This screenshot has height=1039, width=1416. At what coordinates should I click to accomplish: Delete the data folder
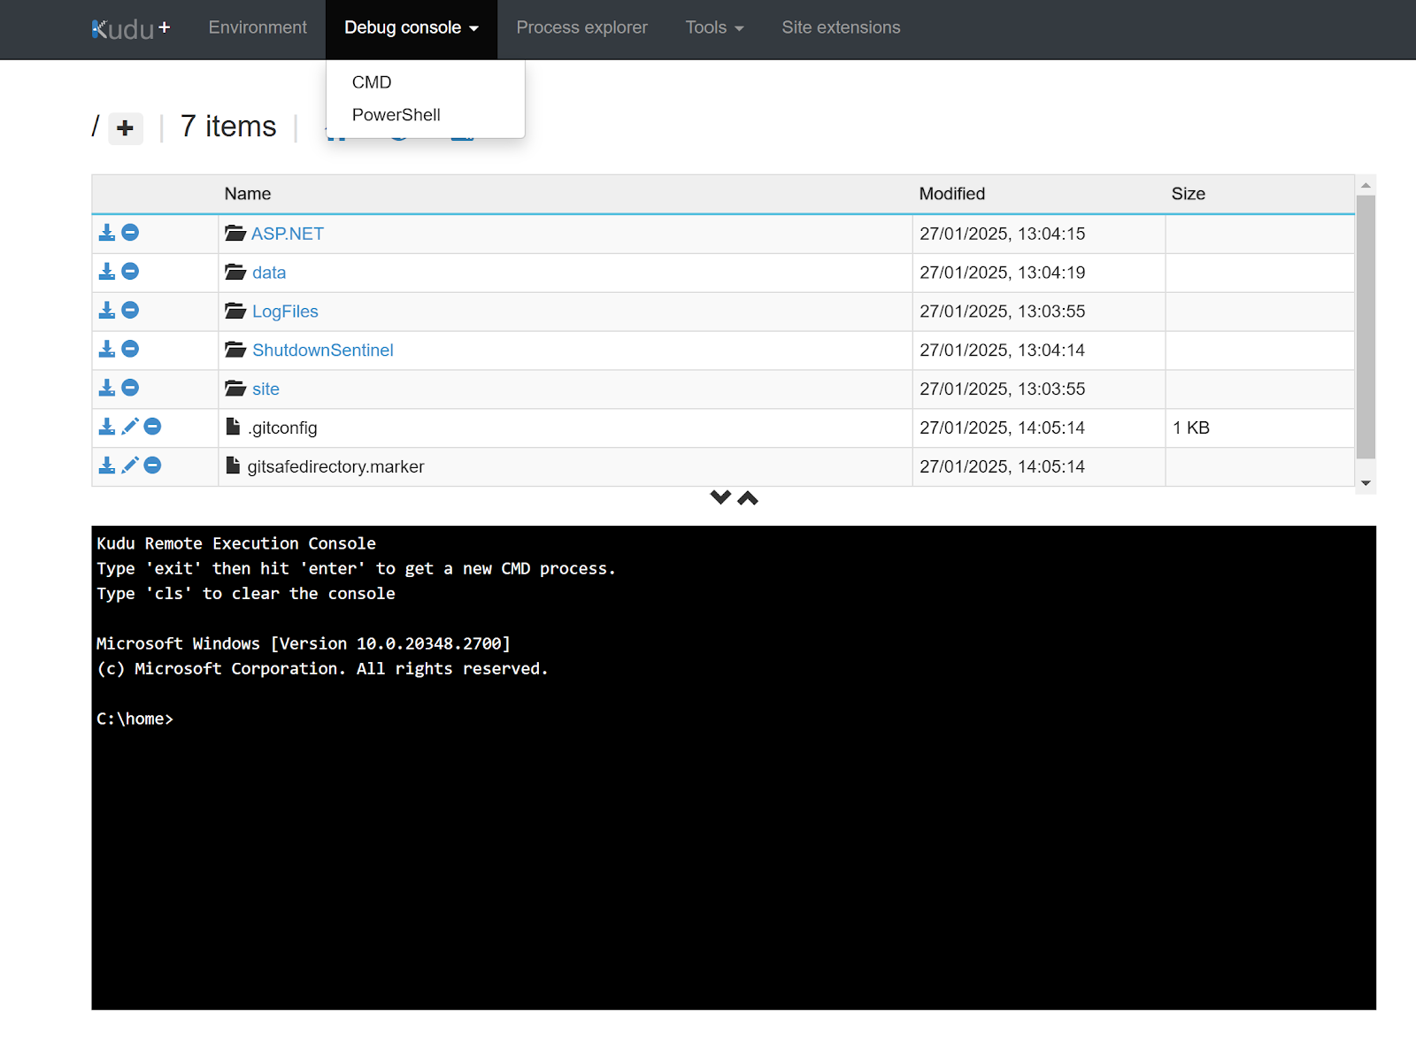[x=130, y=272]
